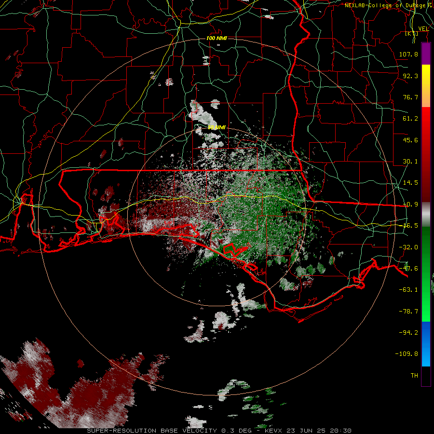Click the 50 NMI range ring label
This screenshot has width=434, height=434.
click(217, 127)
